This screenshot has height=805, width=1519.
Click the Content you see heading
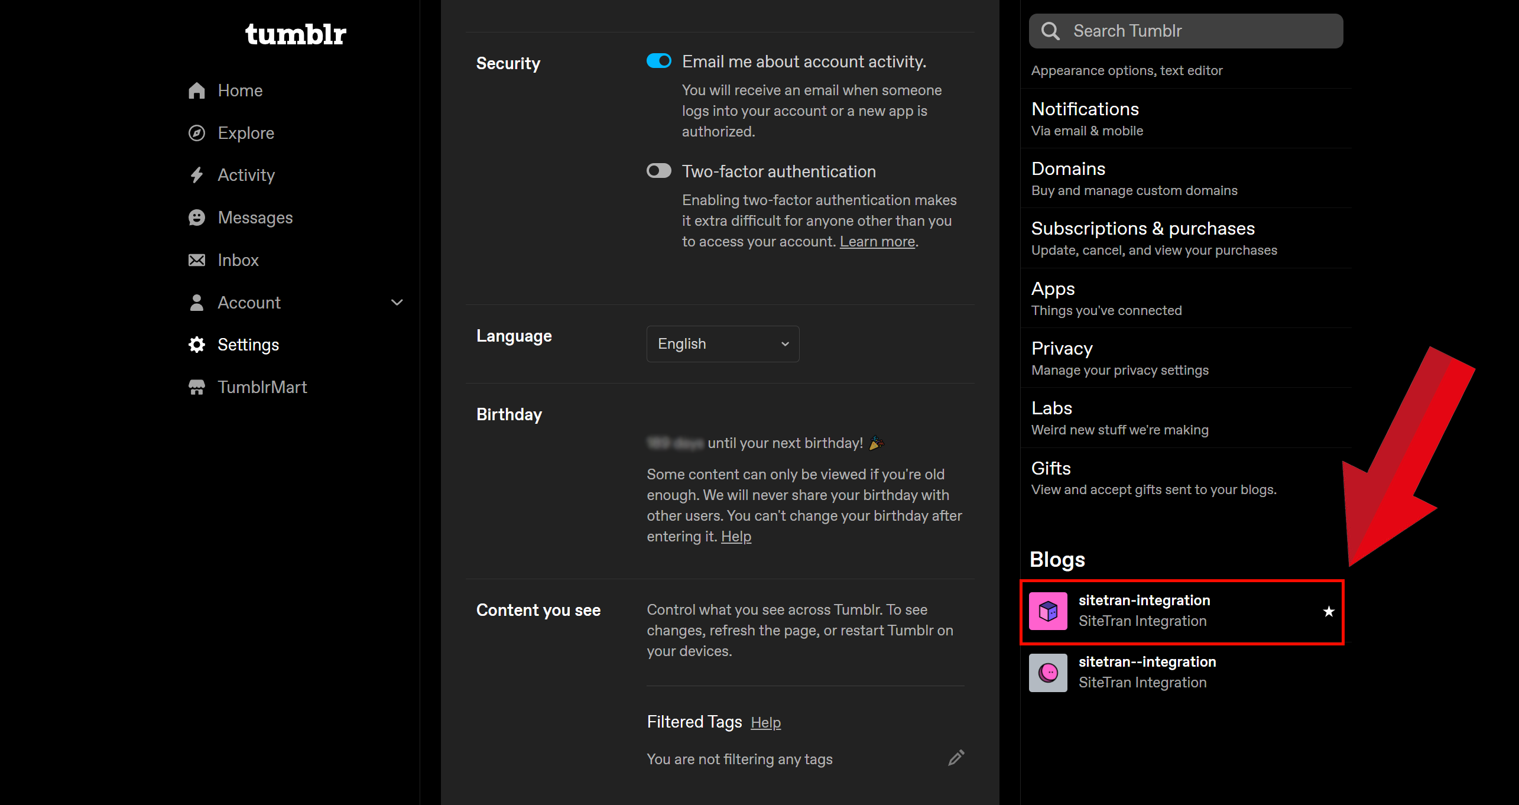coord(538,610)
